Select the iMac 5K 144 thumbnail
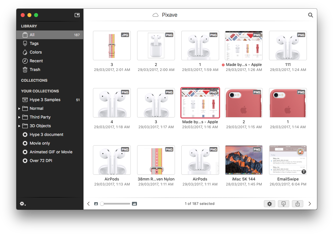This screenshot has width=333, height=234. tap(244, 160)
